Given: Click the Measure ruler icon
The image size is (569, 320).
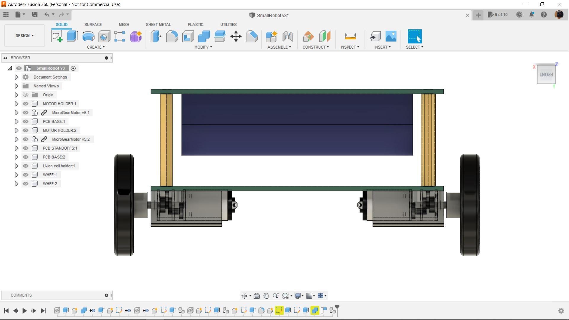Looking at the screenshot, I should point(350,36).
